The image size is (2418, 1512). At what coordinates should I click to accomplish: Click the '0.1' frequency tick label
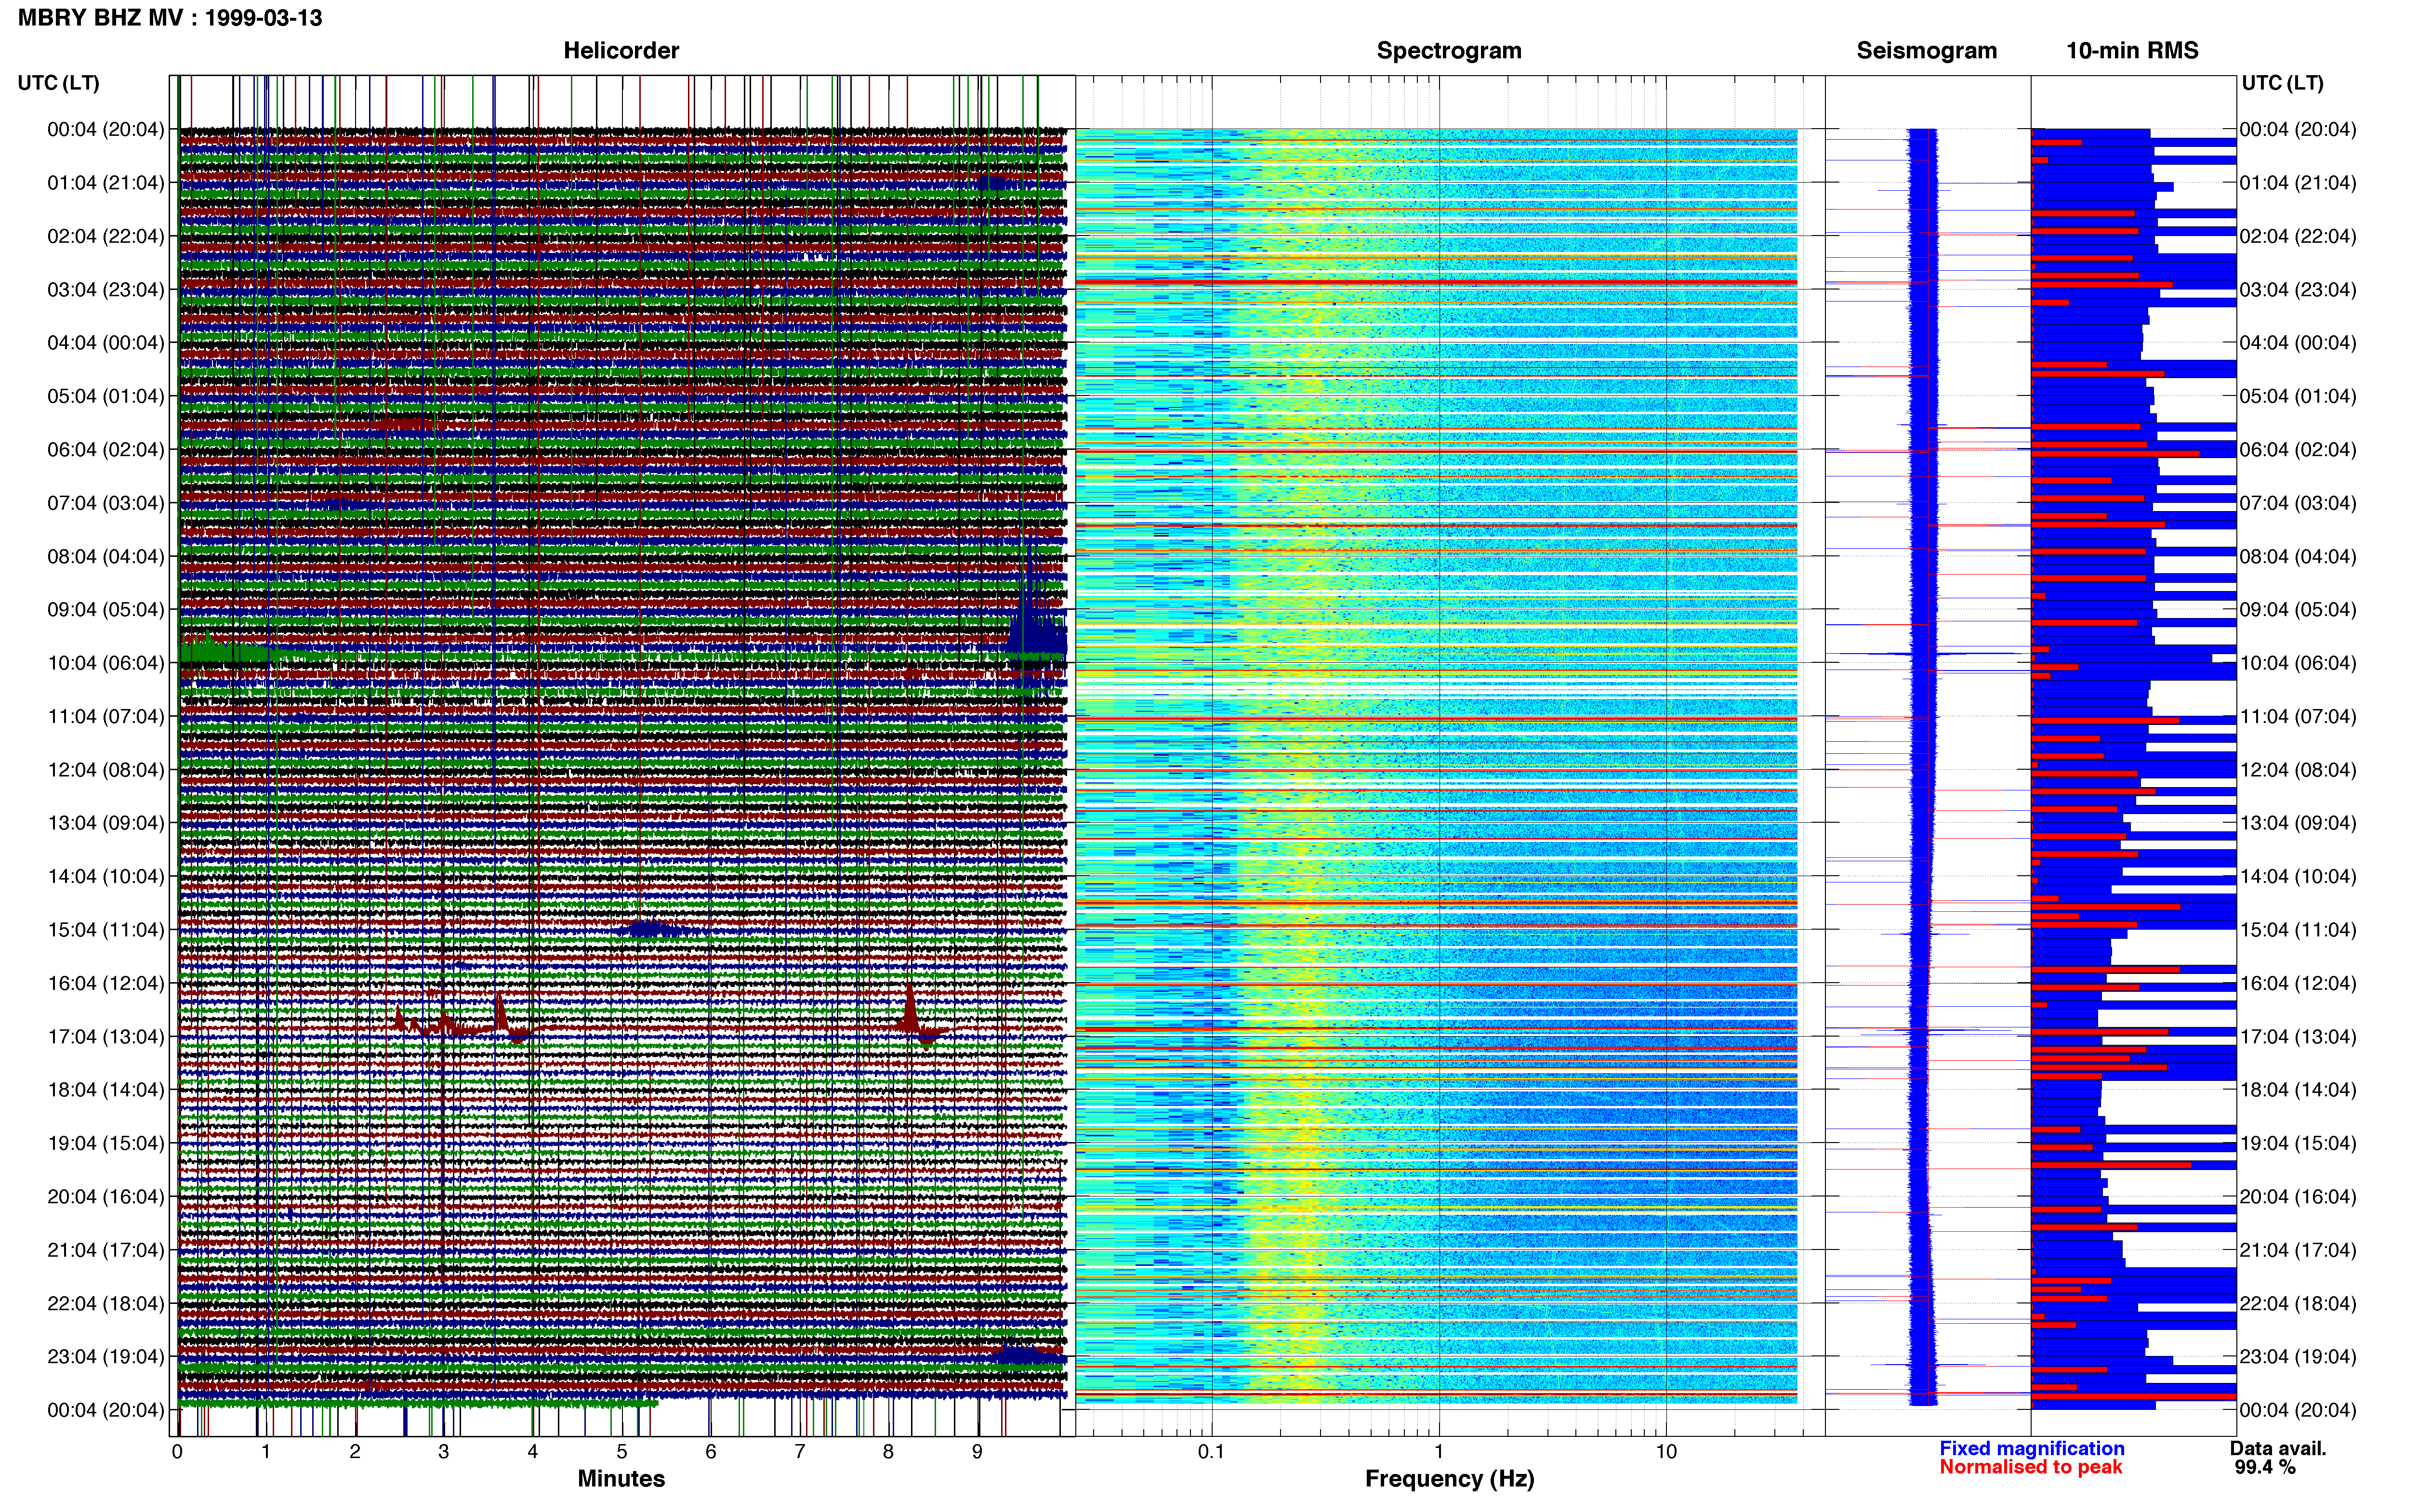click(1211, 1452)
